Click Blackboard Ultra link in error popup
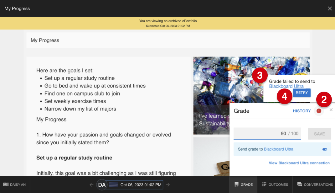 286,86
